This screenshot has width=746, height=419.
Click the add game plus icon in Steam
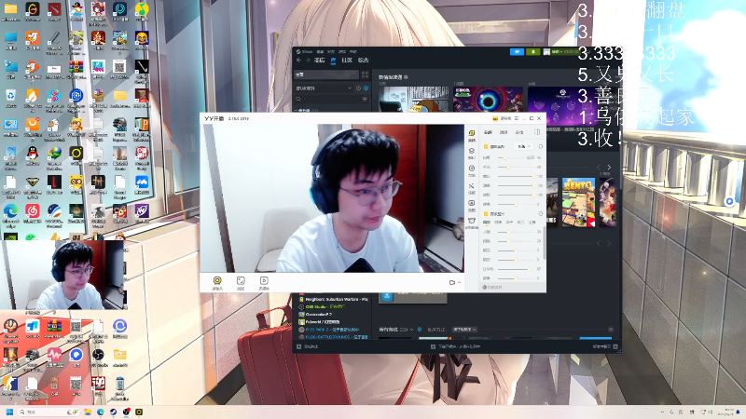tap(298, 346)
